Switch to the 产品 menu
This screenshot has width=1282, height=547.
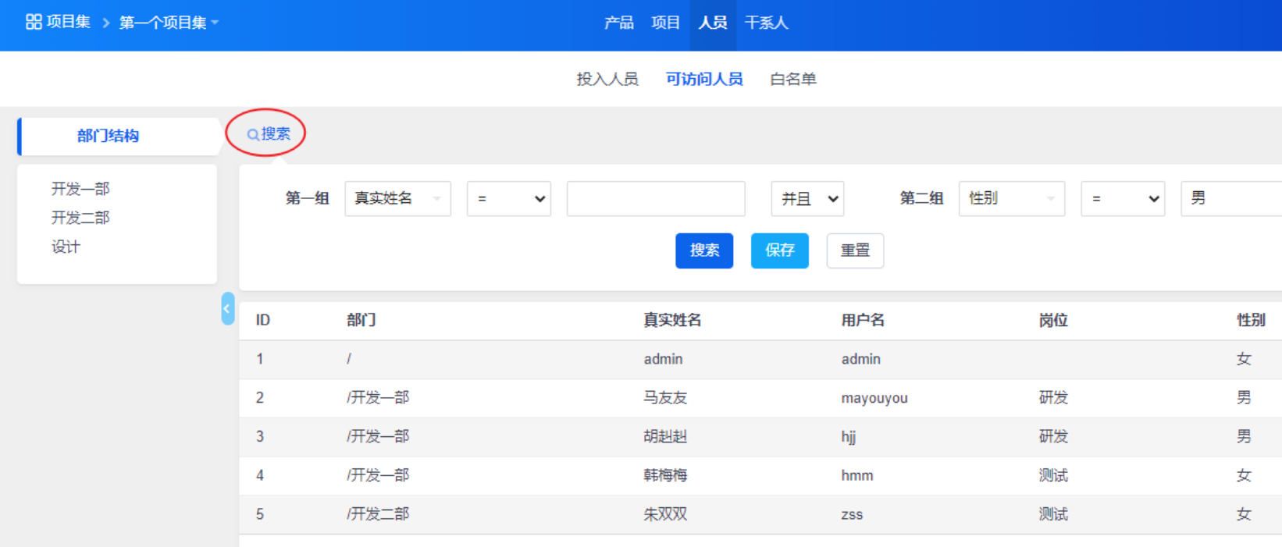point(618,23)
